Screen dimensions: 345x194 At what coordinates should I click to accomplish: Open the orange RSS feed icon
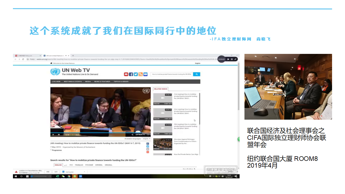tap(140, 74)
